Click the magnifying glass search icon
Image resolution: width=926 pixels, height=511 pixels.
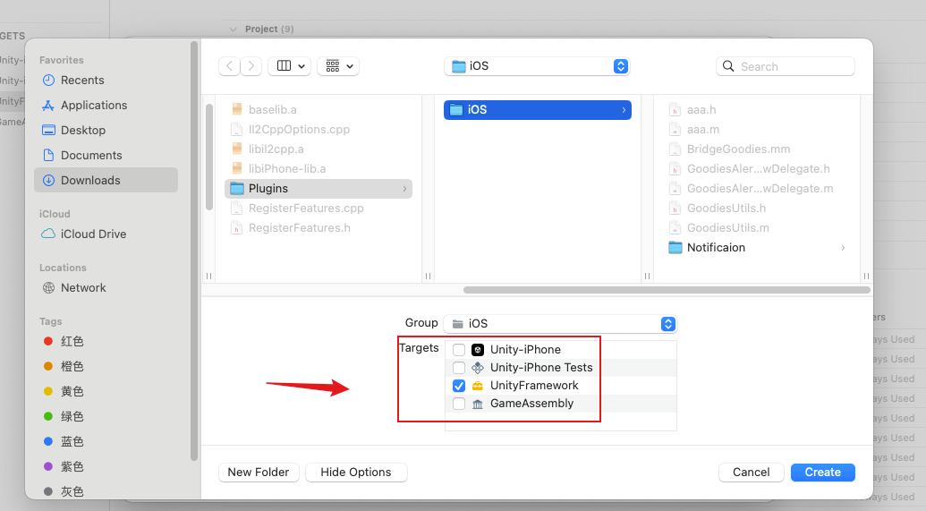pos(729,67)
